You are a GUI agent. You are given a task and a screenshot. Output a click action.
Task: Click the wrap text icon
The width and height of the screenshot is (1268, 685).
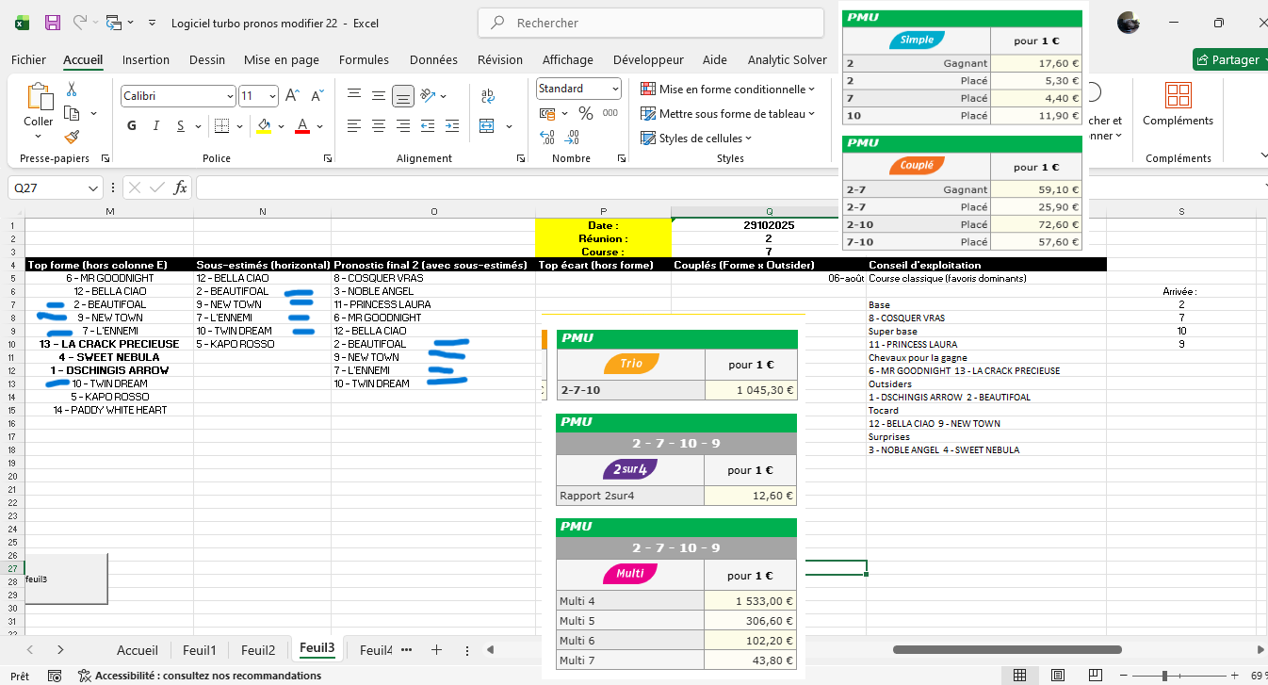488,95
